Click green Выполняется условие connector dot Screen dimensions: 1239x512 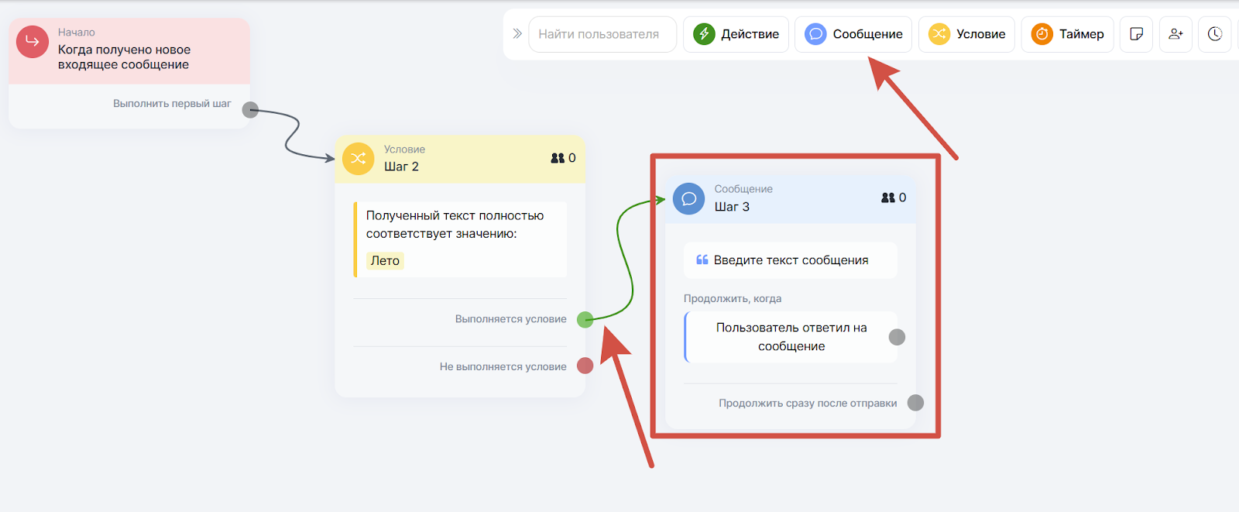[x=585, y=319]
